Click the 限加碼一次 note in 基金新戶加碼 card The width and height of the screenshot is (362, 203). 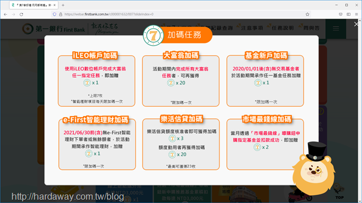click(266, 102)
